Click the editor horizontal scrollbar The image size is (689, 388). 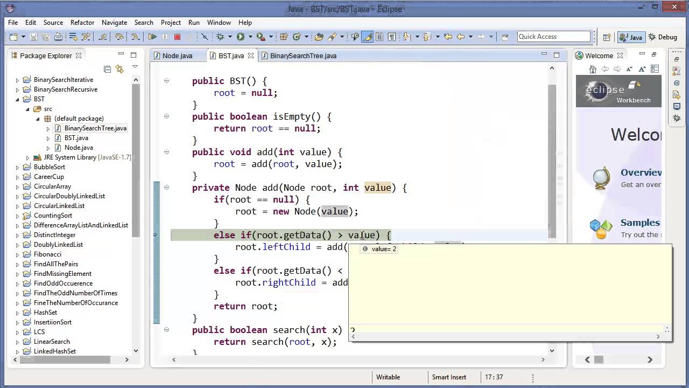[358, 359]
